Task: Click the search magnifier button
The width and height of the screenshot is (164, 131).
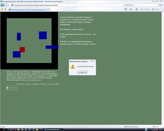Action: pyautogui.click(x=160, y=5)
